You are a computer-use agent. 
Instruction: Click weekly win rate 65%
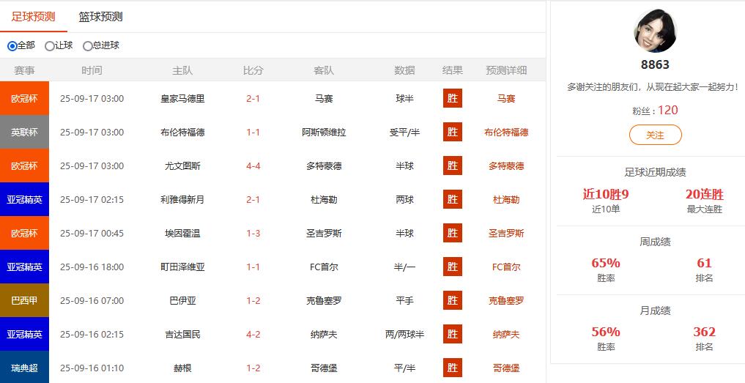click(606, 263)
